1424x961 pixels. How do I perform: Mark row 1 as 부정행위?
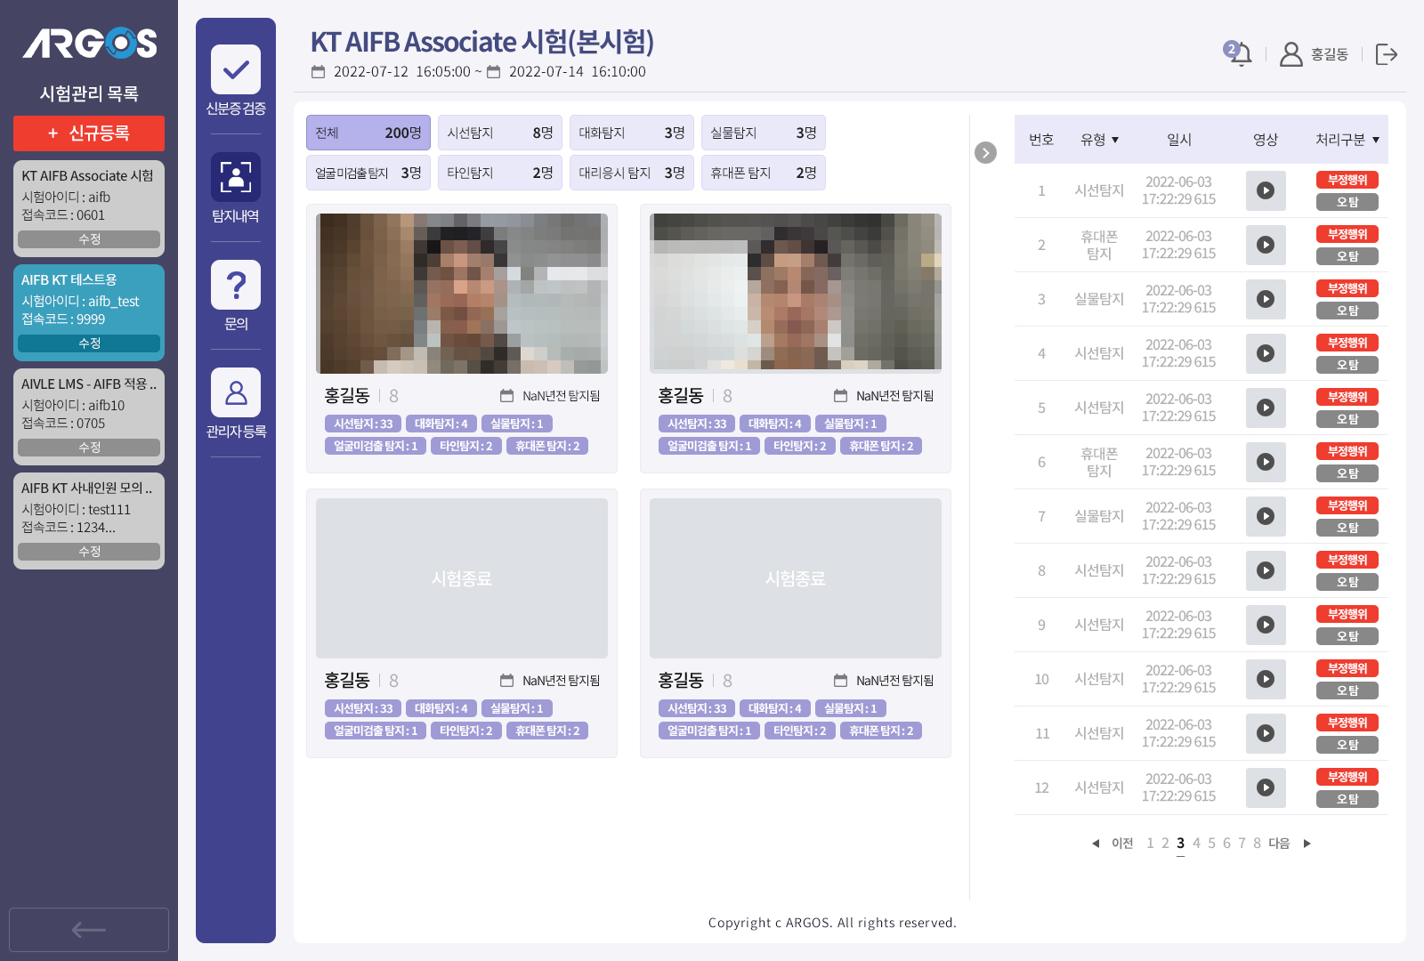1347,180
